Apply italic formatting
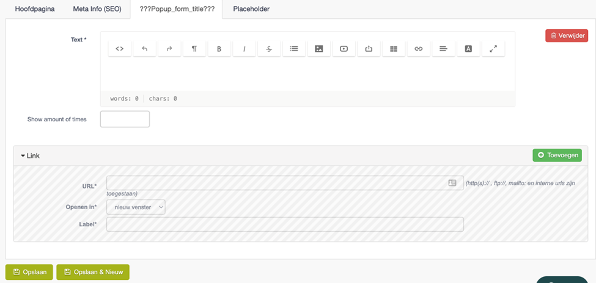Screen dimensions: 596x283 tap(244, 49)
